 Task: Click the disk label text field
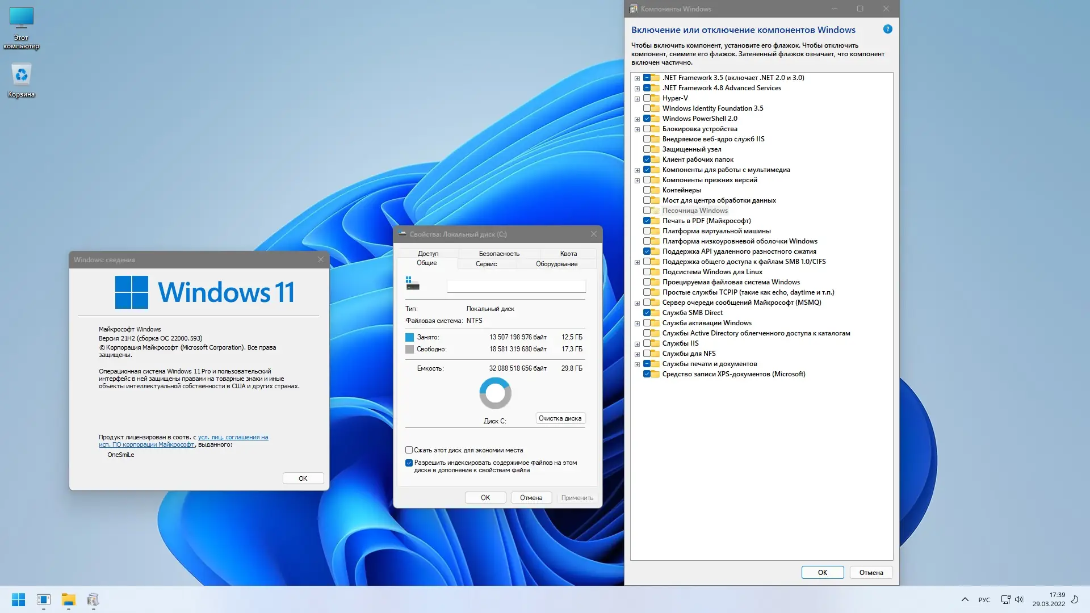(515, 287)
